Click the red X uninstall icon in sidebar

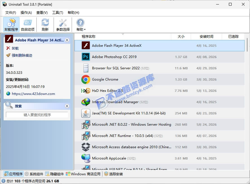[8, 48]
